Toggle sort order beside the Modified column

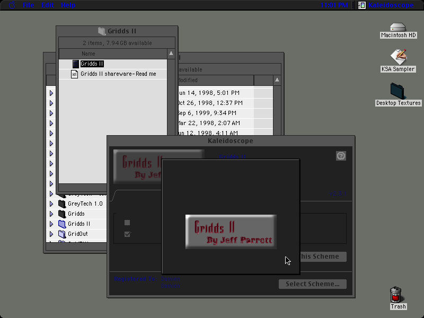point(277,80)
